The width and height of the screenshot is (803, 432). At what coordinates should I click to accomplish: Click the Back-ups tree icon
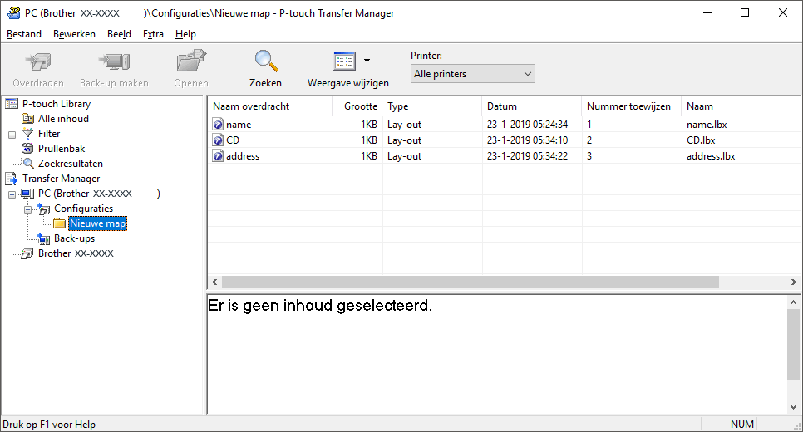(x=43, y=238)
